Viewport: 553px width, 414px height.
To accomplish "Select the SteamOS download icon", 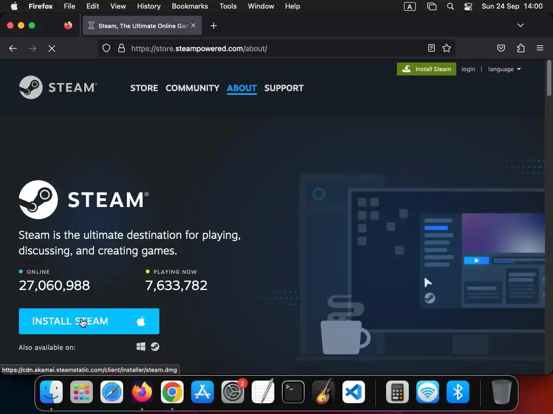I will click(155, 347).
